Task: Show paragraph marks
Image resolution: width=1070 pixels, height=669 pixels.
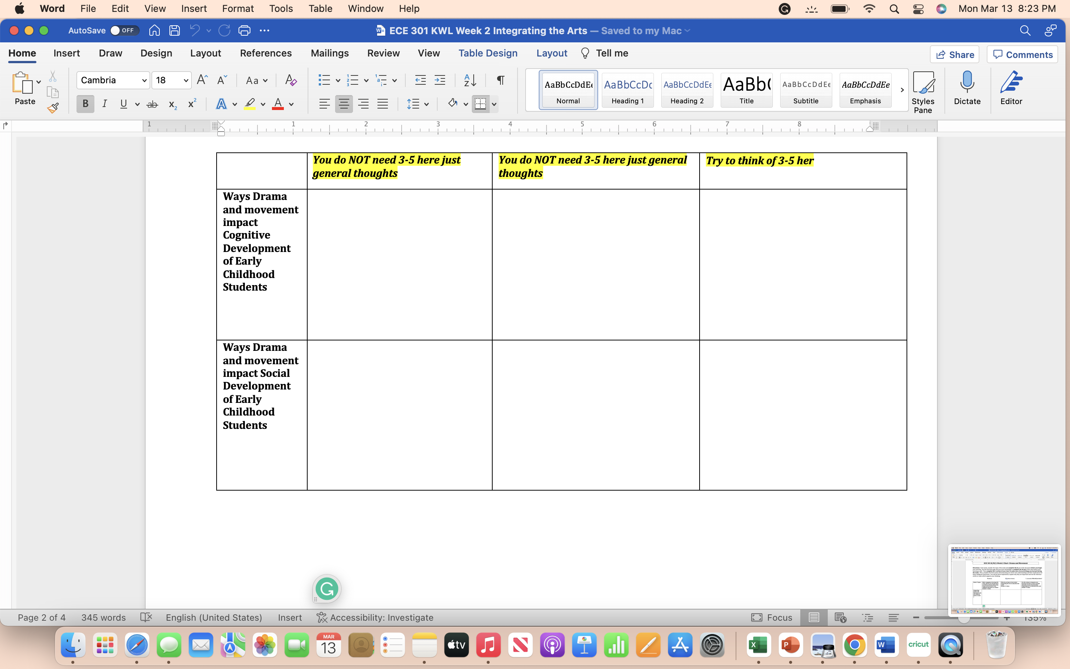Action: (500, 80)
